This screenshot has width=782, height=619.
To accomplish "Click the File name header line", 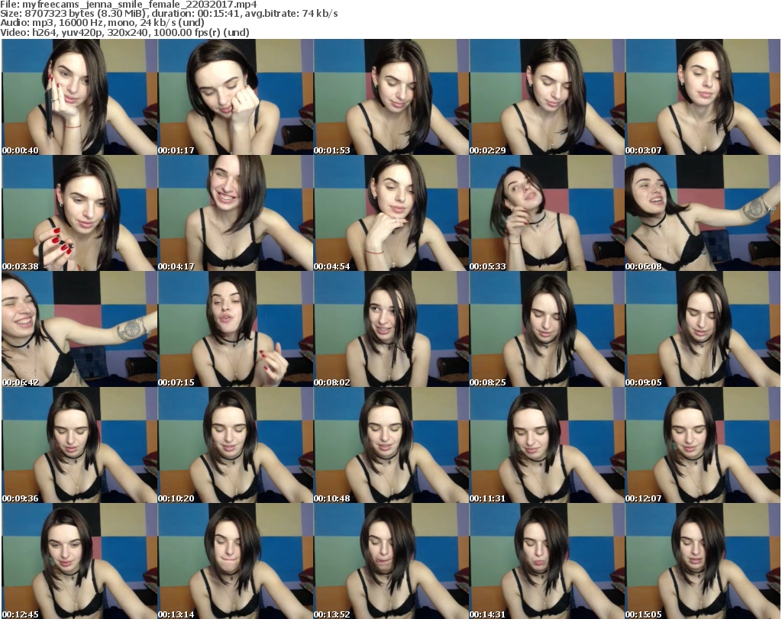I will coord(128,5).
